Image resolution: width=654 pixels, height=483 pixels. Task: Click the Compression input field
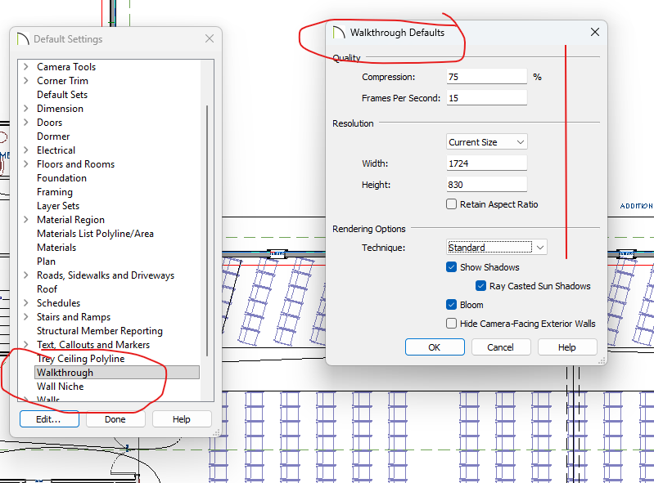(x=486, y=77)
